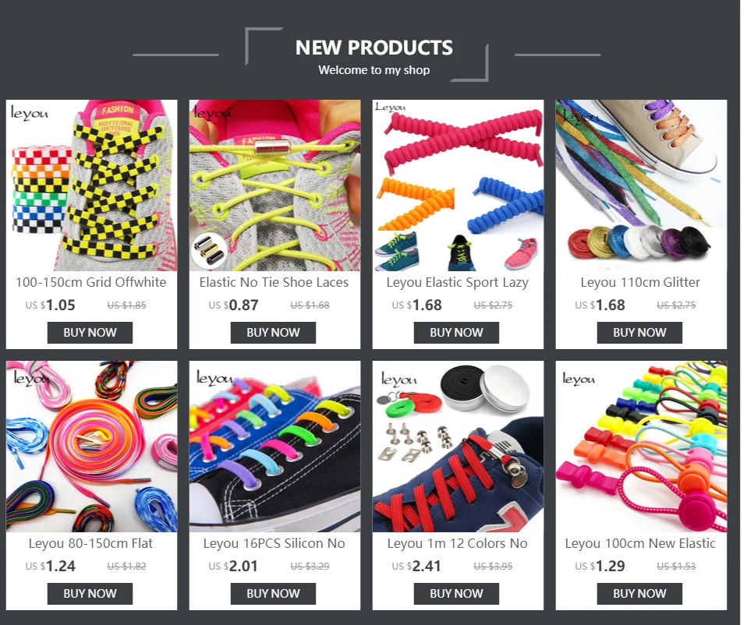The height and width of the screenshot is (625, 747).
Task: Open the Elastic No Tie Shoe Laces image
Action: coord(275,185)
